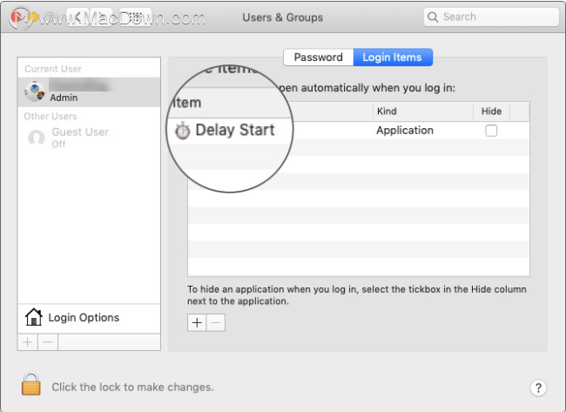Add a login item with plus button

pyautogui.click(x=197, y=322)
